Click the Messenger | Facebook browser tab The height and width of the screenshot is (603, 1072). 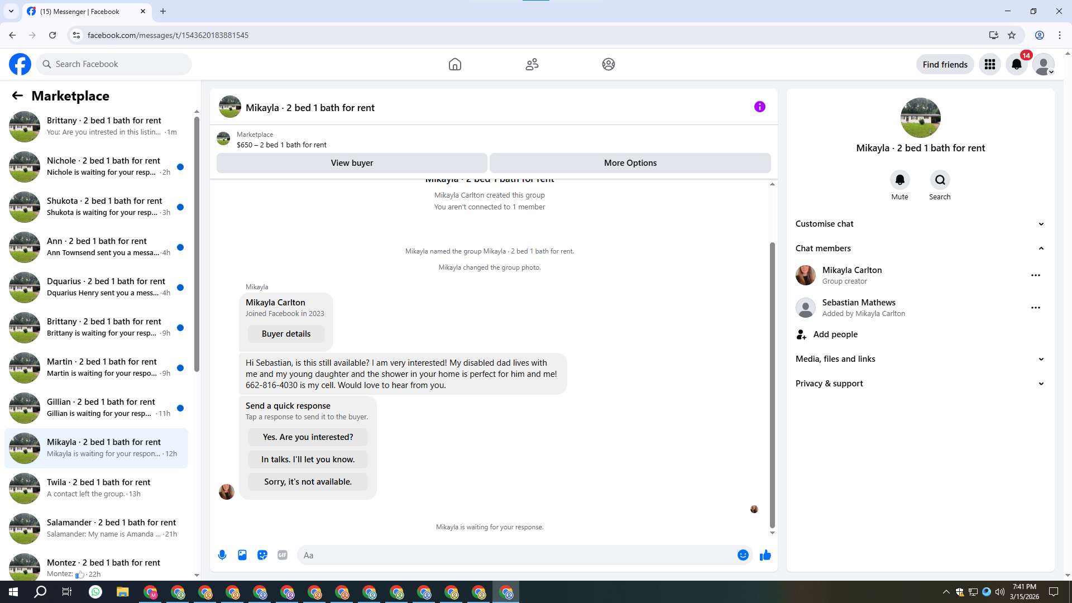[x=87, y=11]
